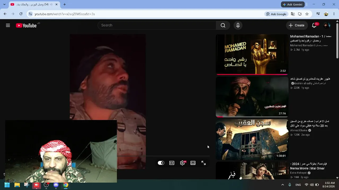Viewport: 339px width, 190px height.
Task: Open the 1:38:01 prison movie thumbnail
Action: 252,139
